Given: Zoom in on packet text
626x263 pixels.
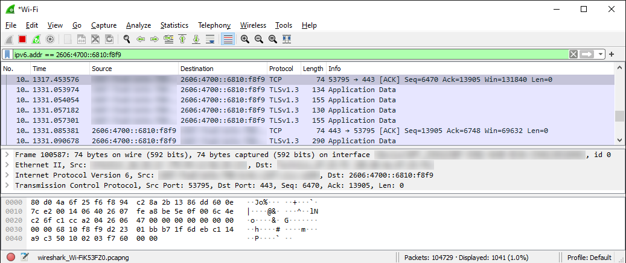Looking at the screenshot, I should 245,39.
